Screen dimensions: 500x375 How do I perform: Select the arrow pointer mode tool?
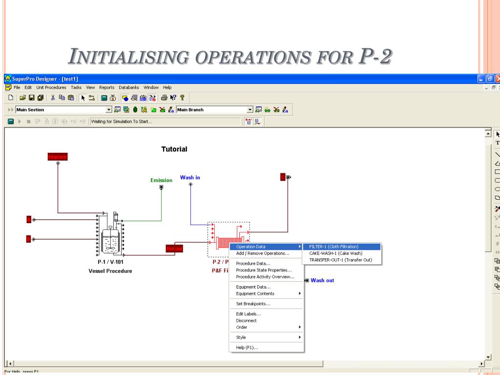click(83, 98)
